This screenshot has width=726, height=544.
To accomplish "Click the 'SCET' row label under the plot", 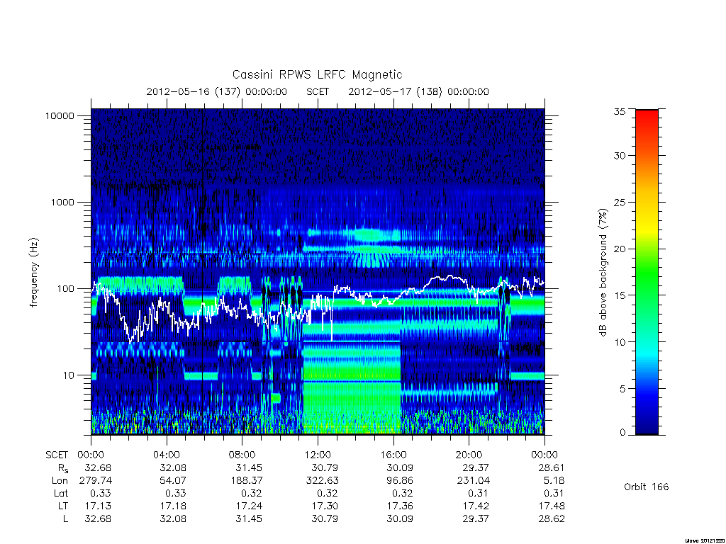I will (57, 455).
